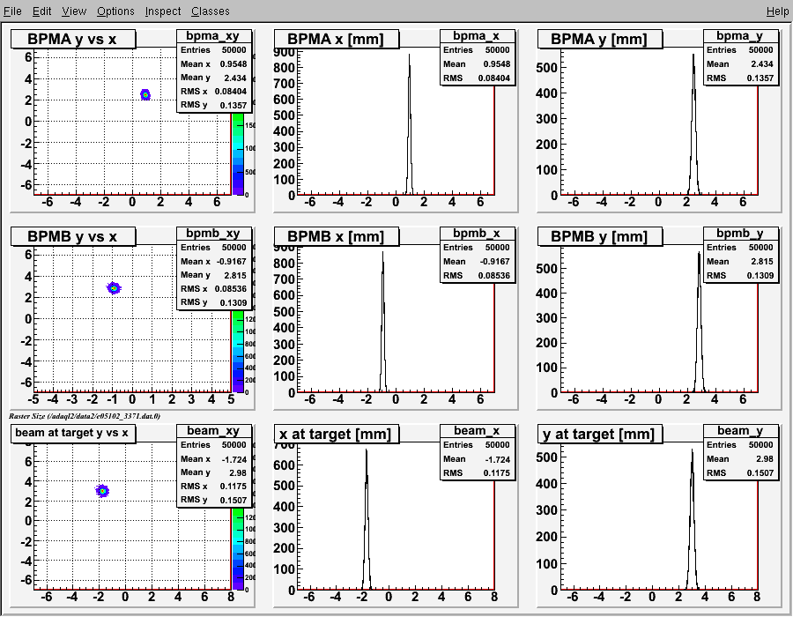Open the Classes menu

click(210, 11)
